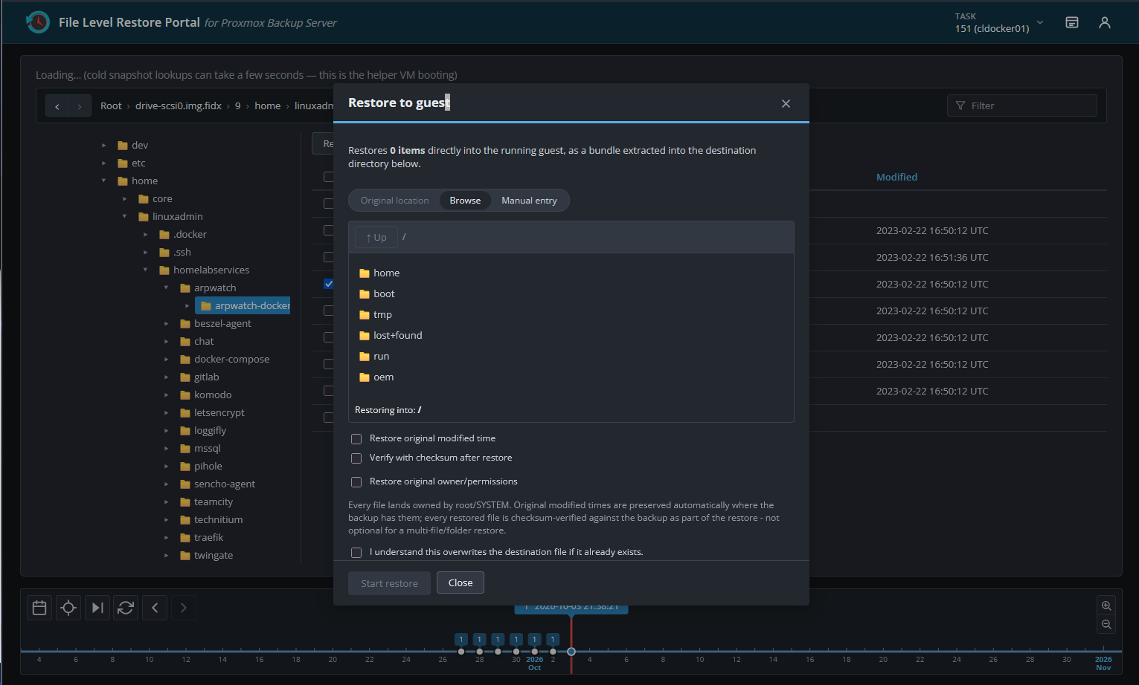
Task: Open the task log icon in header
Action: (1072, 22)
